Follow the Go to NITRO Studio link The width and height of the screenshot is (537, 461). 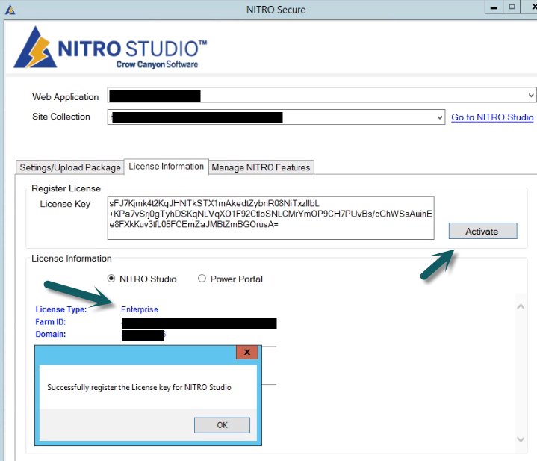492,117
